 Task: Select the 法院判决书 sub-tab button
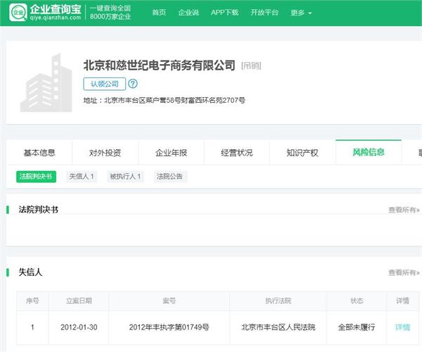(x=36, y=177)
